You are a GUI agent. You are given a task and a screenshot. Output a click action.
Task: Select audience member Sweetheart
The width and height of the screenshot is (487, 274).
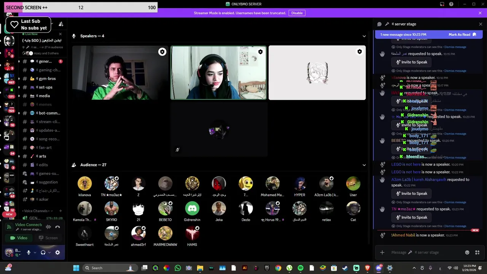click(84, 236)
